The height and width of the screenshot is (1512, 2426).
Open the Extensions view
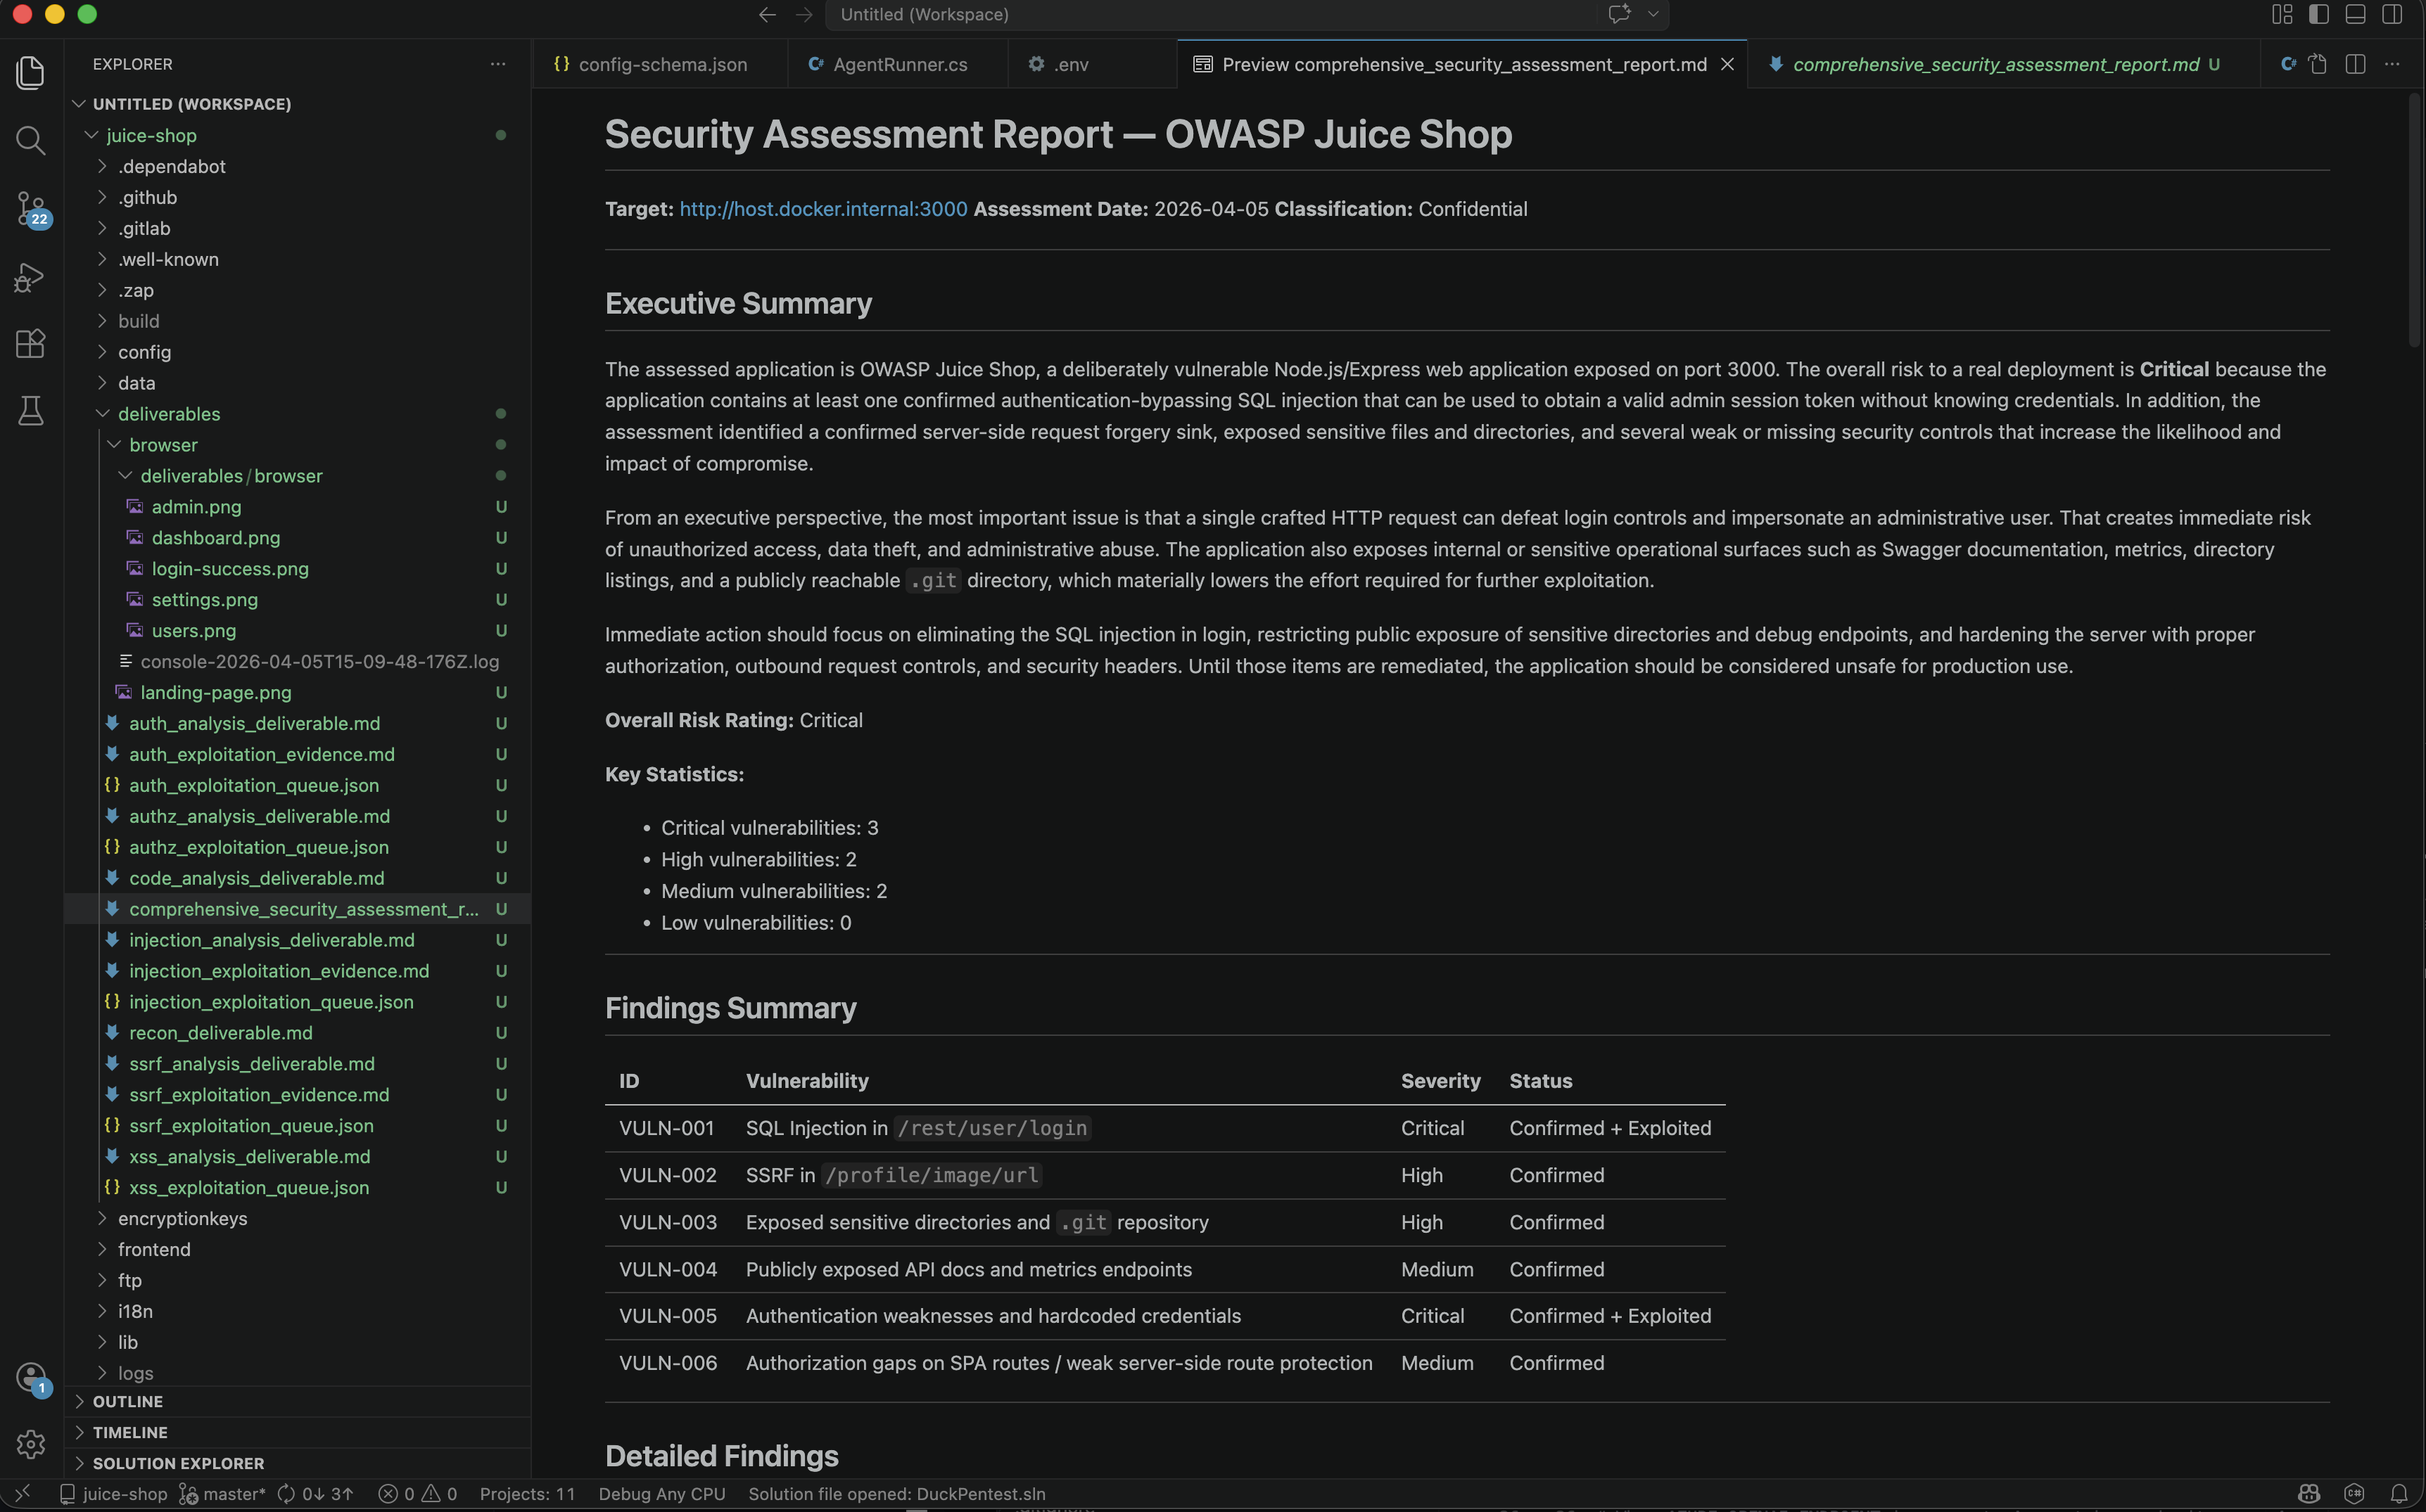click(31, 344)
